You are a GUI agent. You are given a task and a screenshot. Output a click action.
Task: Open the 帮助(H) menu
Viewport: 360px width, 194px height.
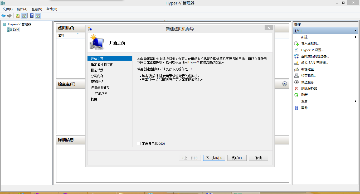[52, 9]
